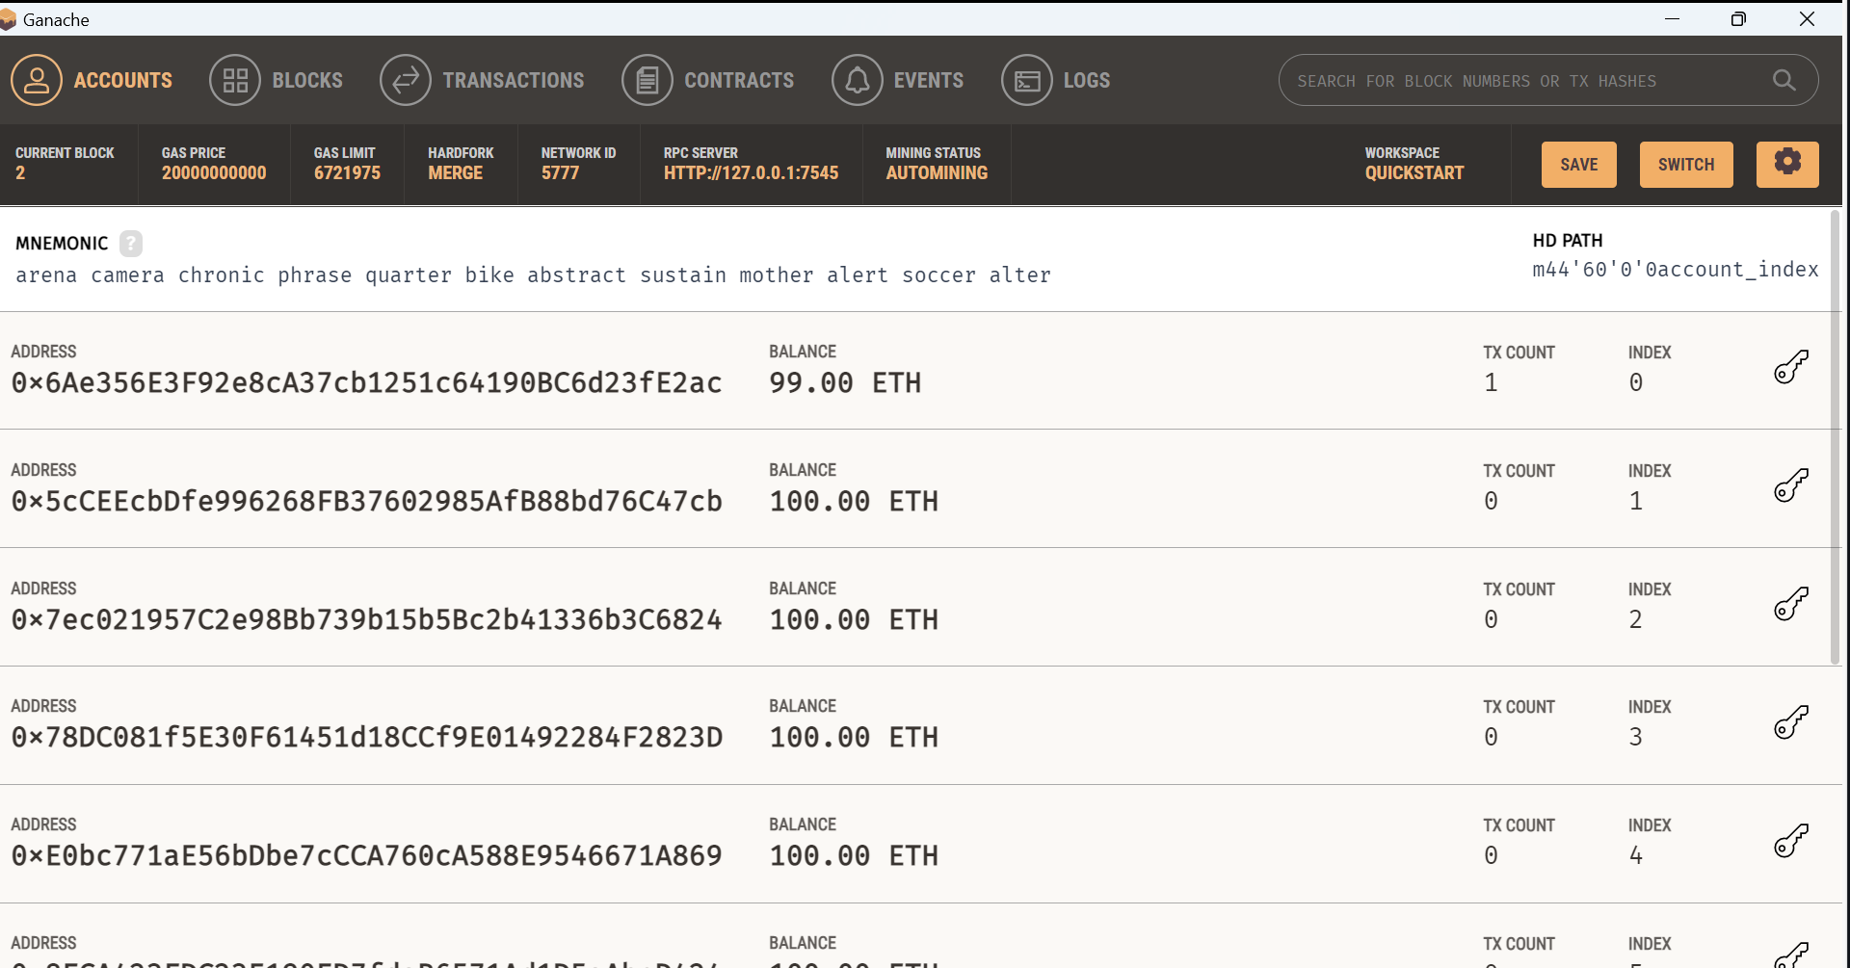Click the Merge hardfork value
This screenshot has width=1850, height=968.
coord(455,173)
